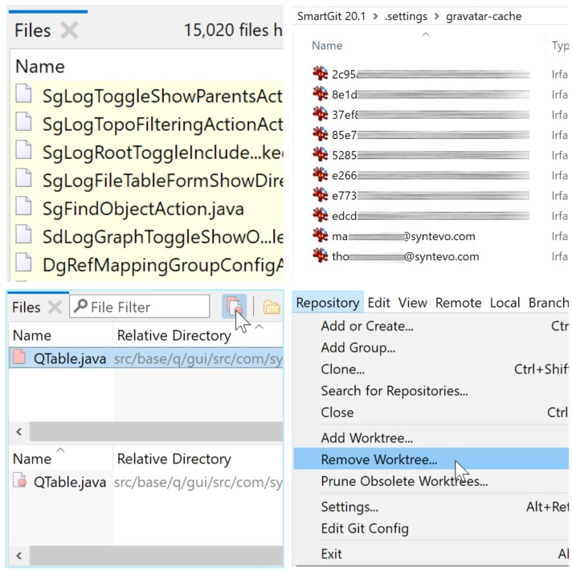The width and height of the screenshot is (572, 571).
Task: Sort explorer list by Name header
Action: coord(327,46)
